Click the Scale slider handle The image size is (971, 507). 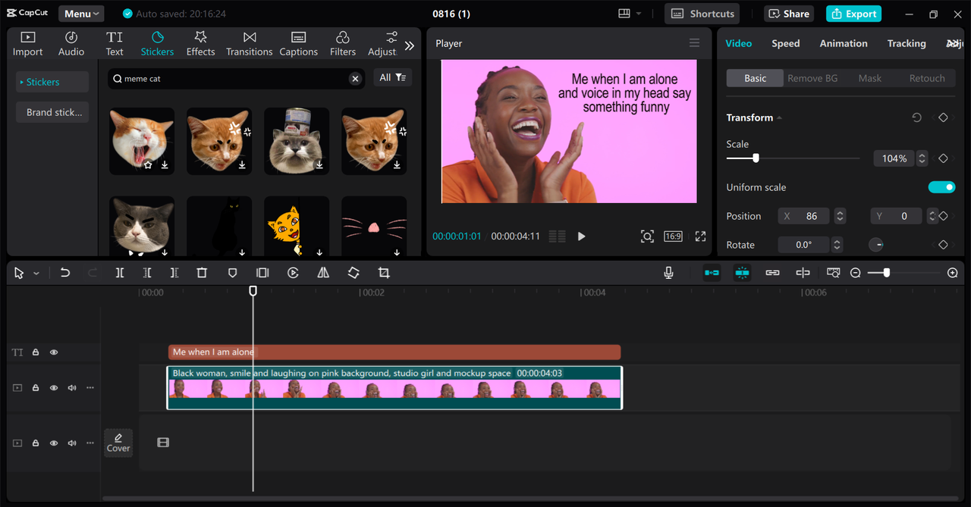[756, 158]
